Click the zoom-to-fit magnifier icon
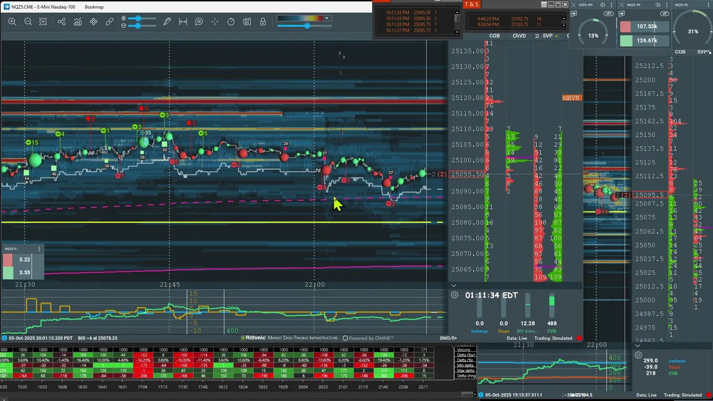 43,22
